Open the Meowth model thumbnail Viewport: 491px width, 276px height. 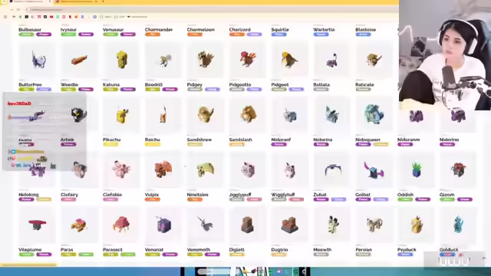pyautogui.click(x=331, y=225)
